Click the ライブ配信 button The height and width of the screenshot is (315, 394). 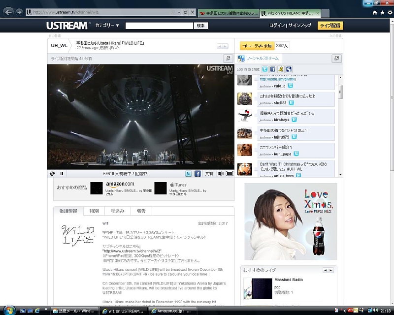tap(330, 26)
